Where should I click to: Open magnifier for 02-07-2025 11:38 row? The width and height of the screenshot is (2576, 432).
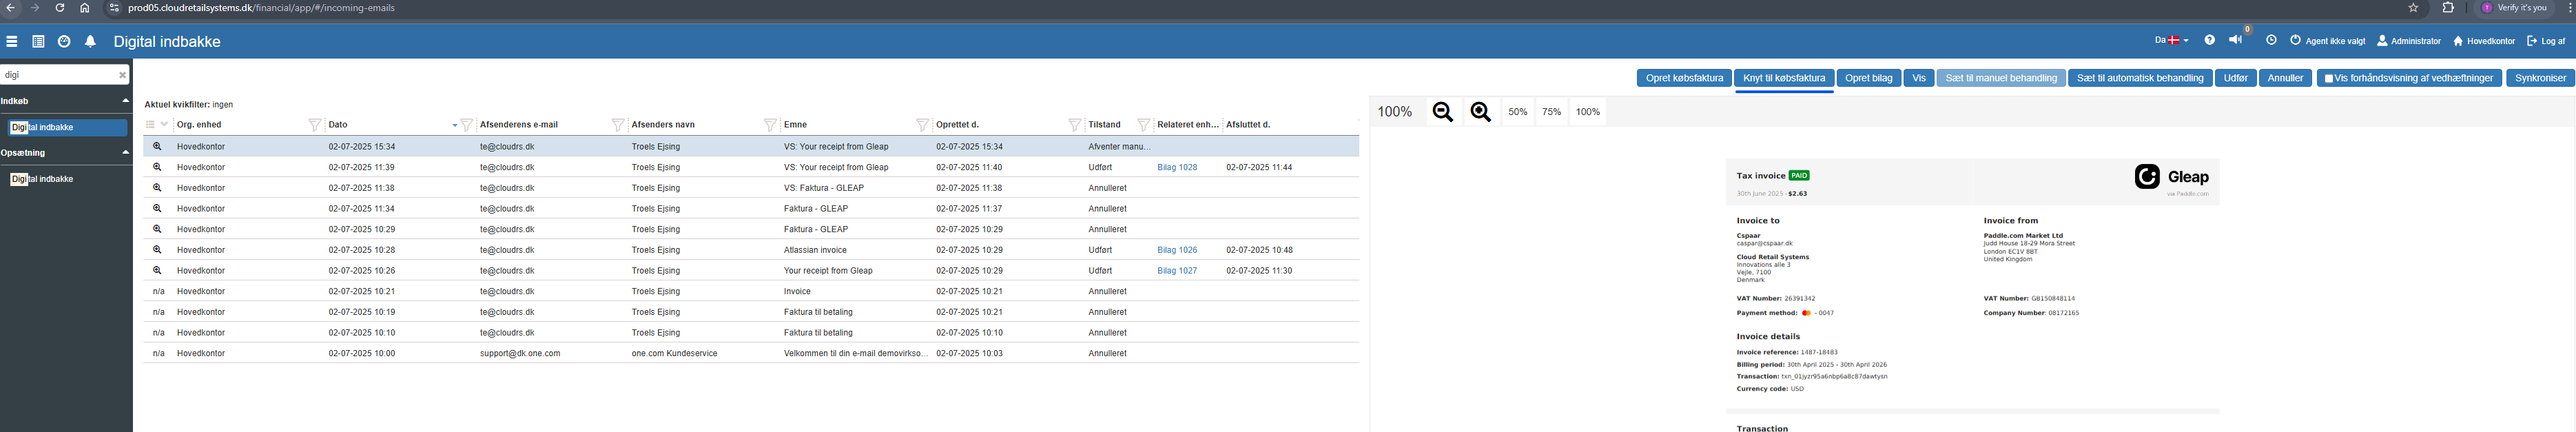157,188
